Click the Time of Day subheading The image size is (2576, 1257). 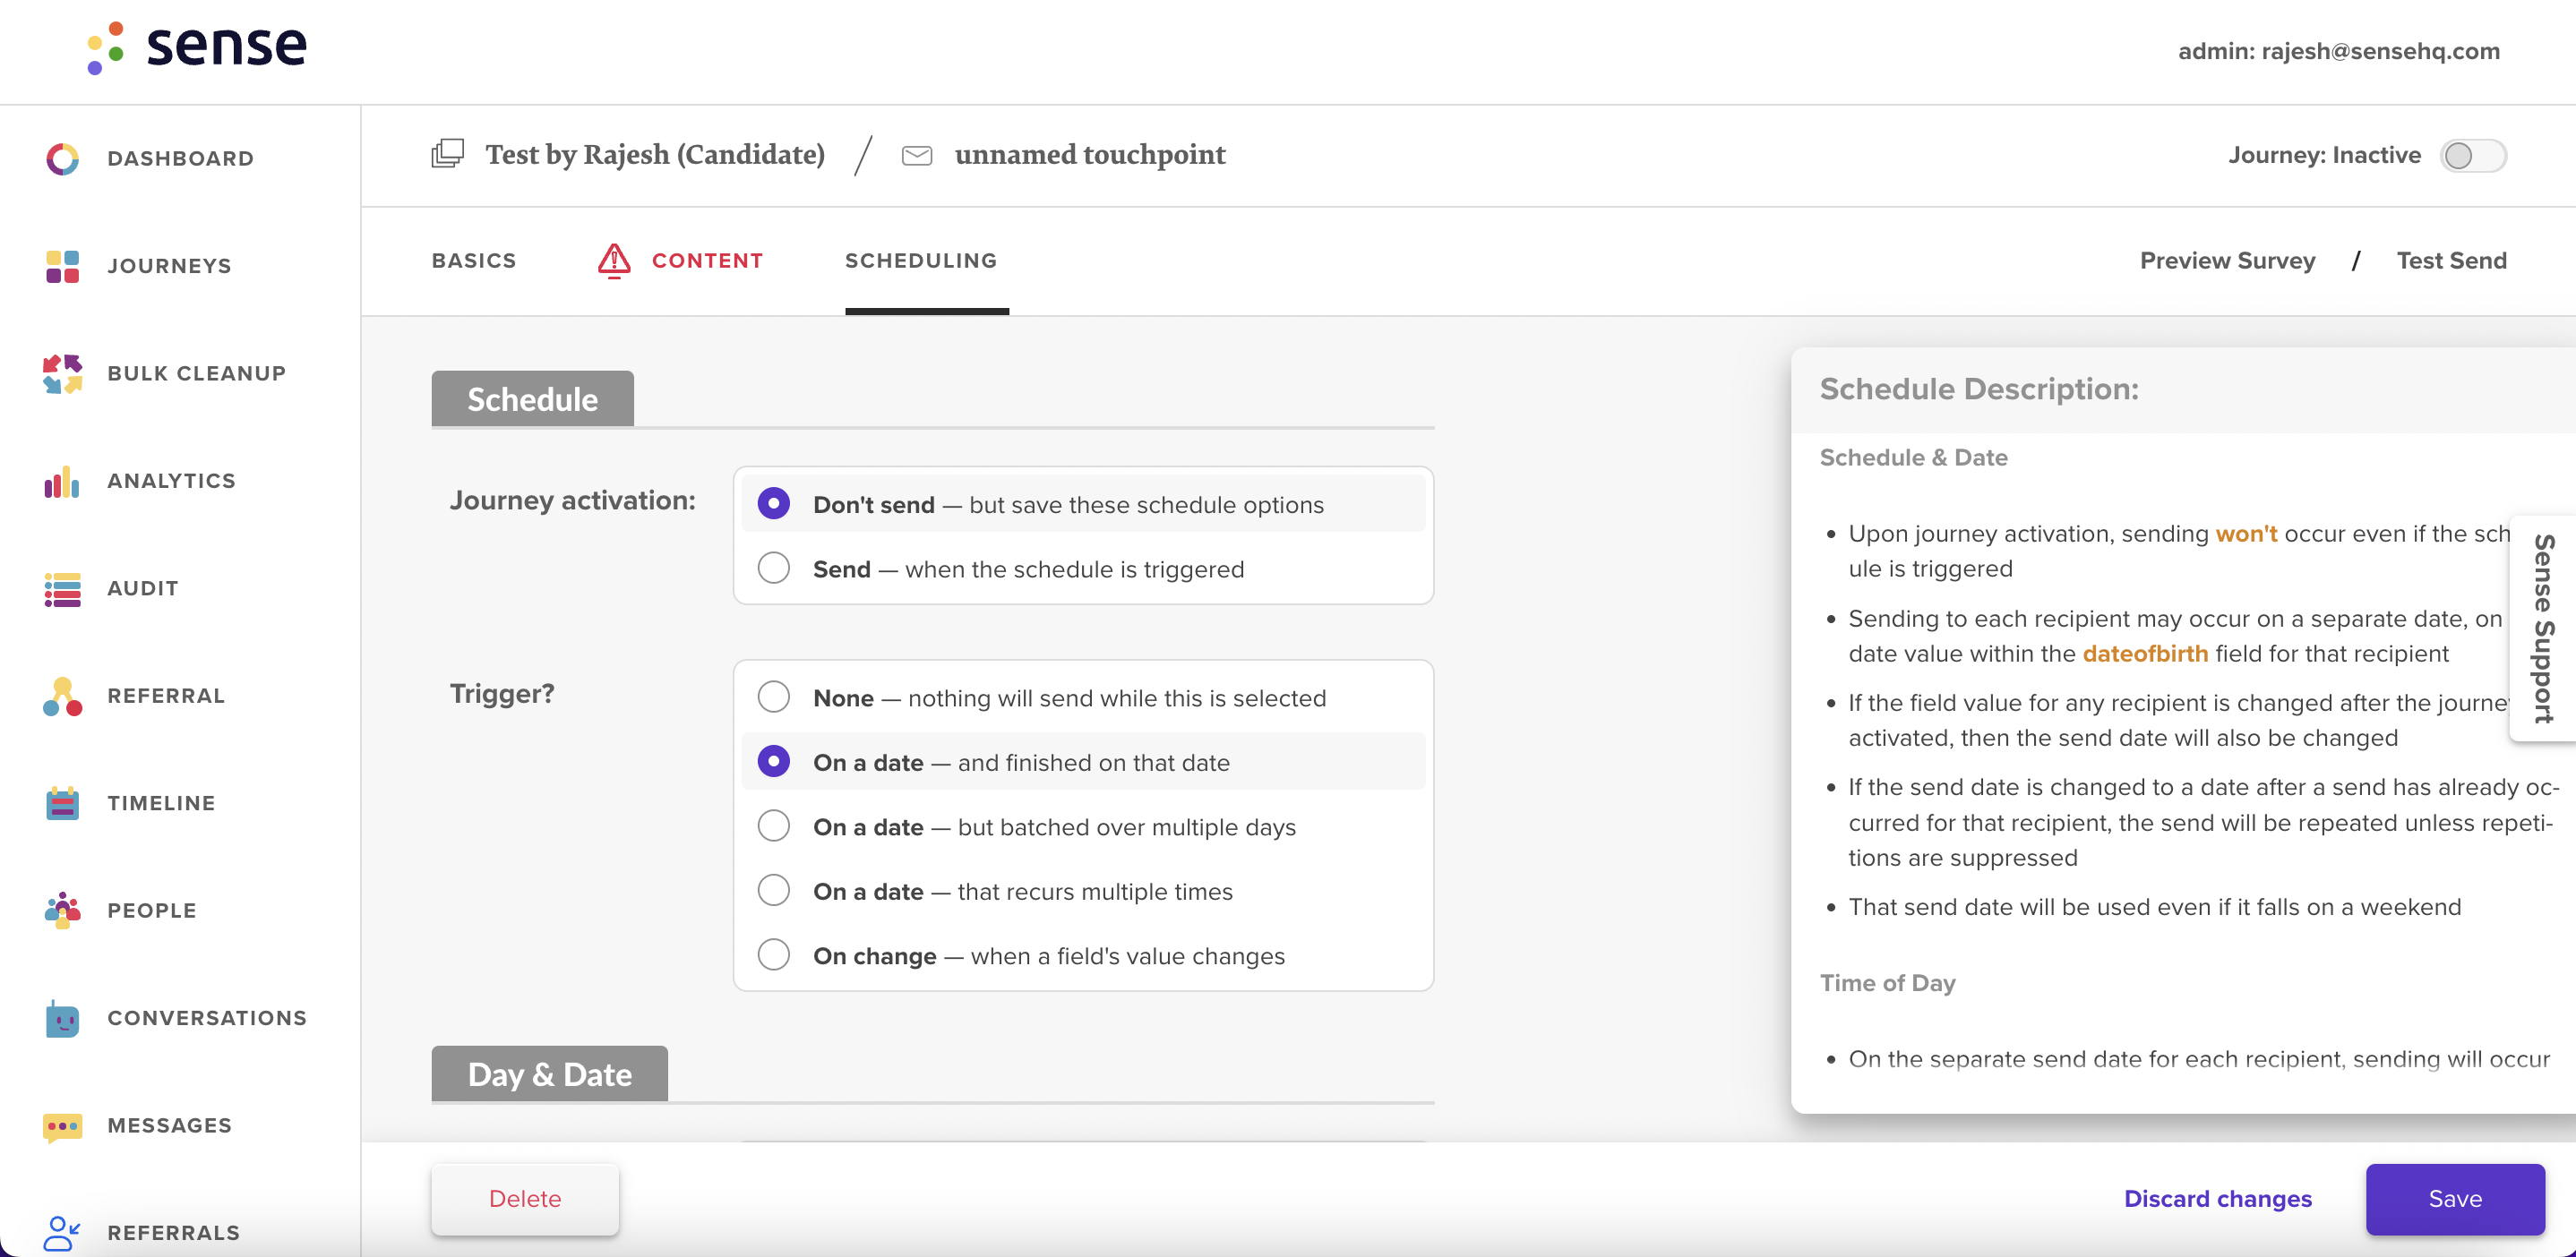(x=1887, y=983)
